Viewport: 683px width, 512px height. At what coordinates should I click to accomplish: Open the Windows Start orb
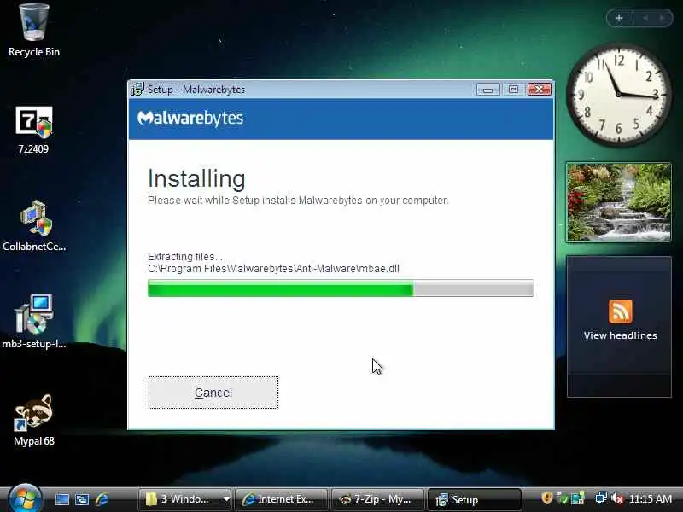(x=25, y=499)
